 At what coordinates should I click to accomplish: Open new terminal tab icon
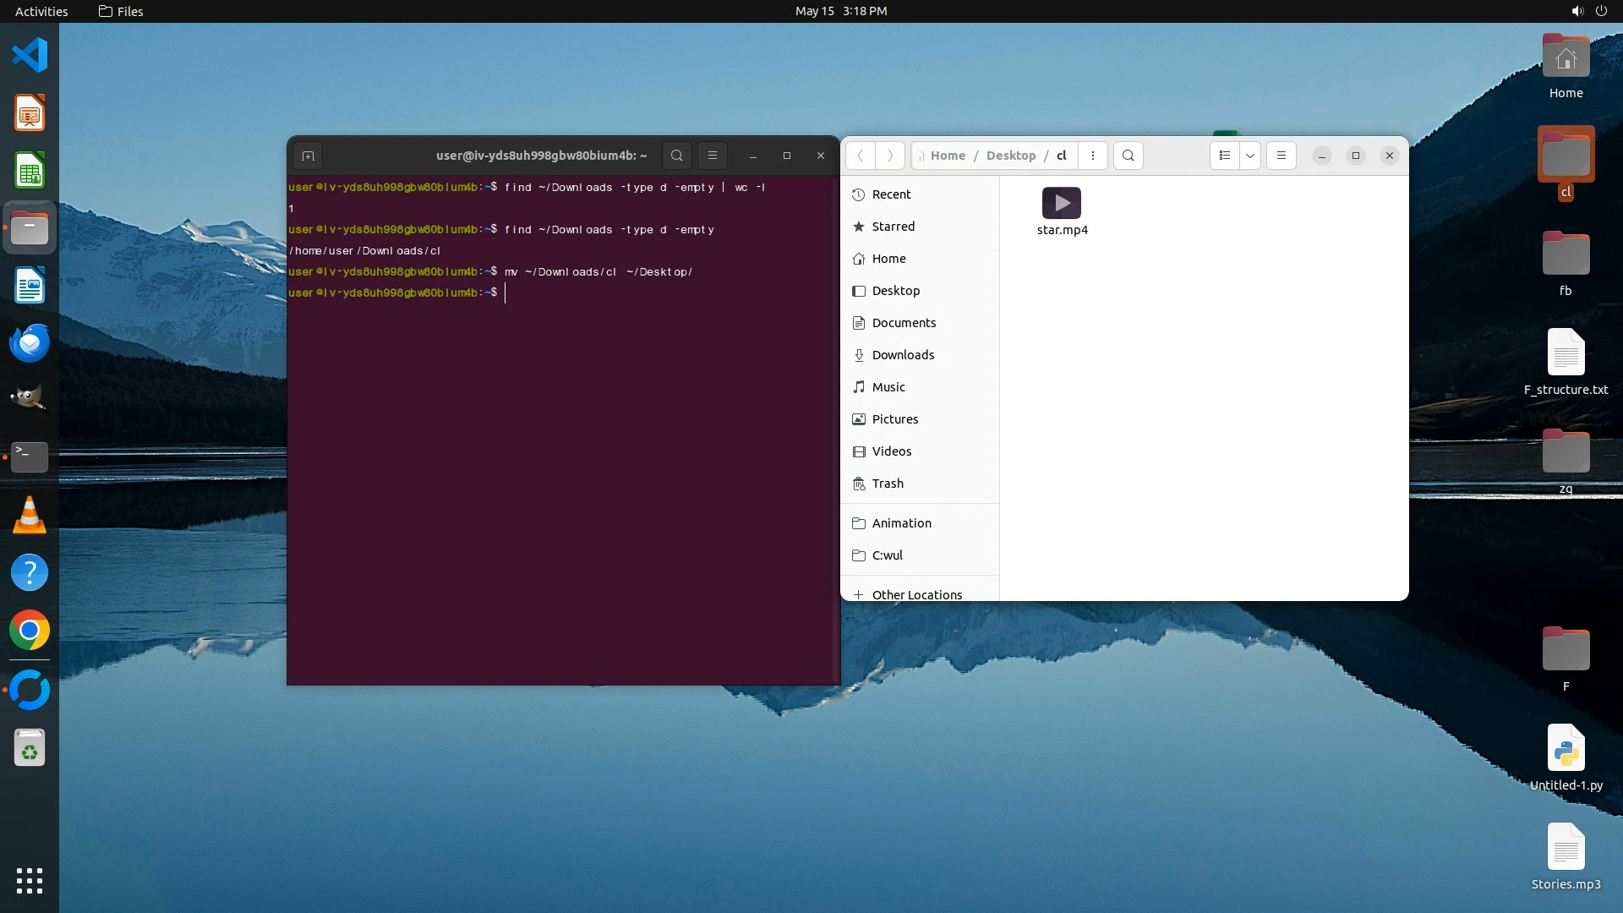[x=308, y=156]
